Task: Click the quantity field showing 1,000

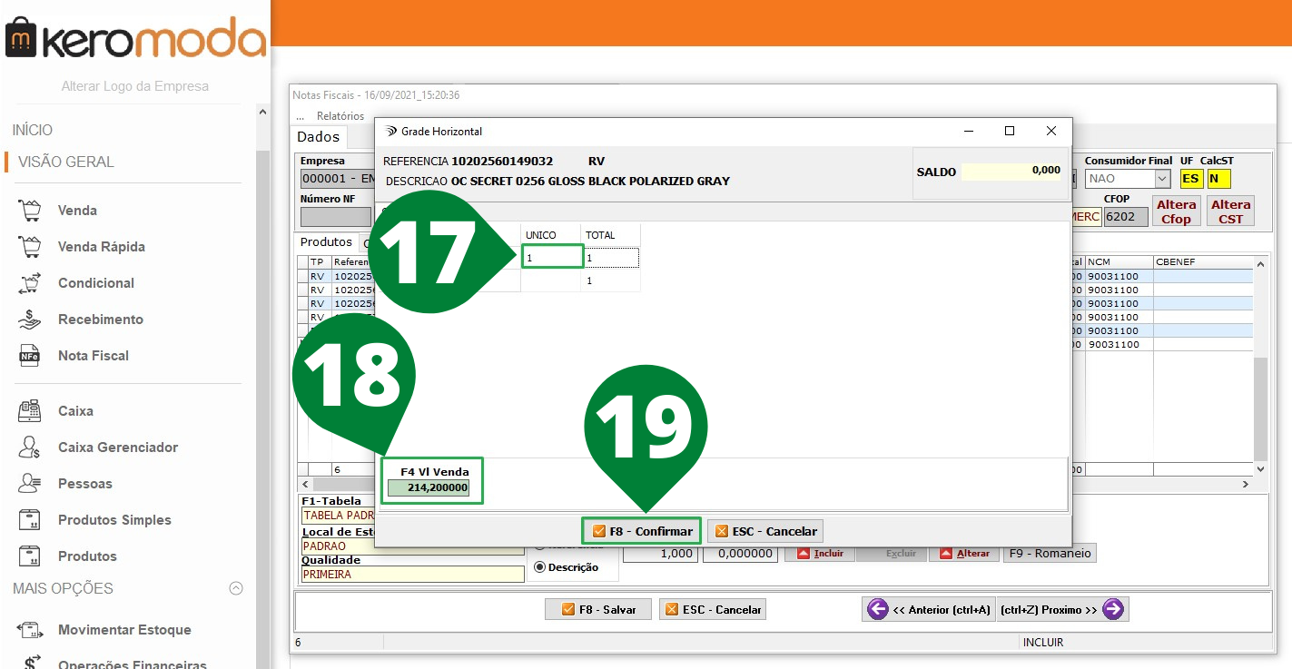Action: pos(660,553)
